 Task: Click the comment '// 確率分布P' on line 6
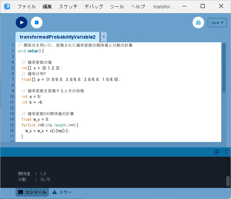coord(34,74)
